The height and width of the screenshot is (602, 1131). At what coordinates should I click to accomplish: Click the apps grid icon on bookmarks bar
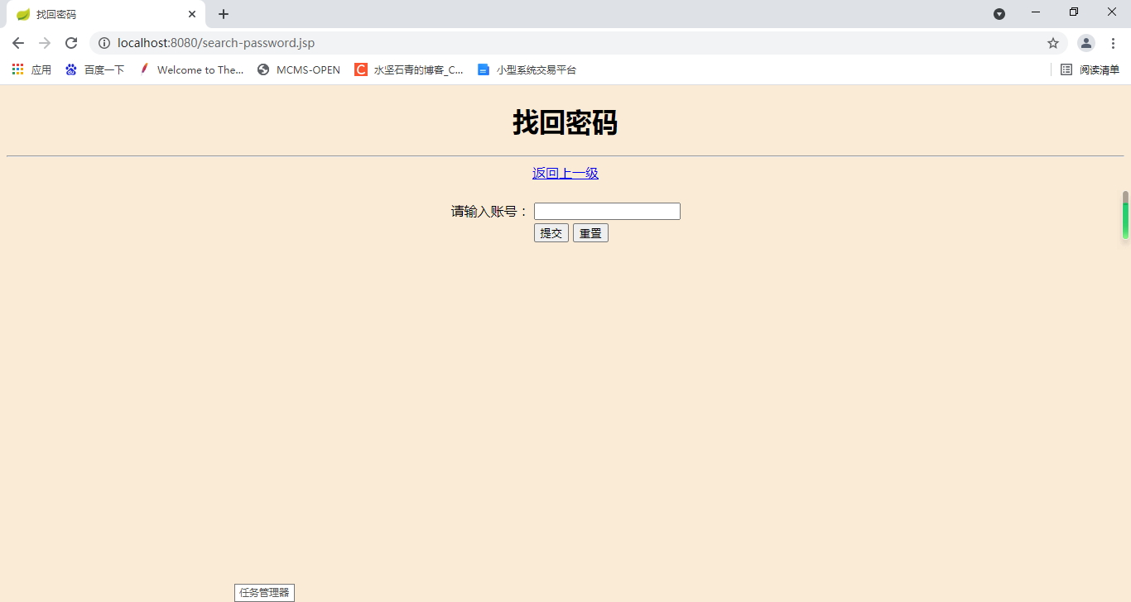(x=17, y=69)
